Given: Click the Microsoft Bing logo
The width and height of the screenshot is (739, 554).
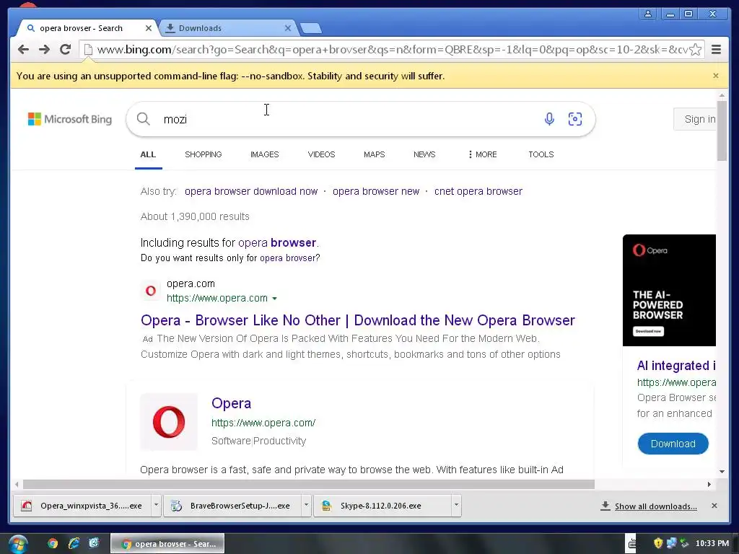Looking at the screenshot, I should click(70, 119).
